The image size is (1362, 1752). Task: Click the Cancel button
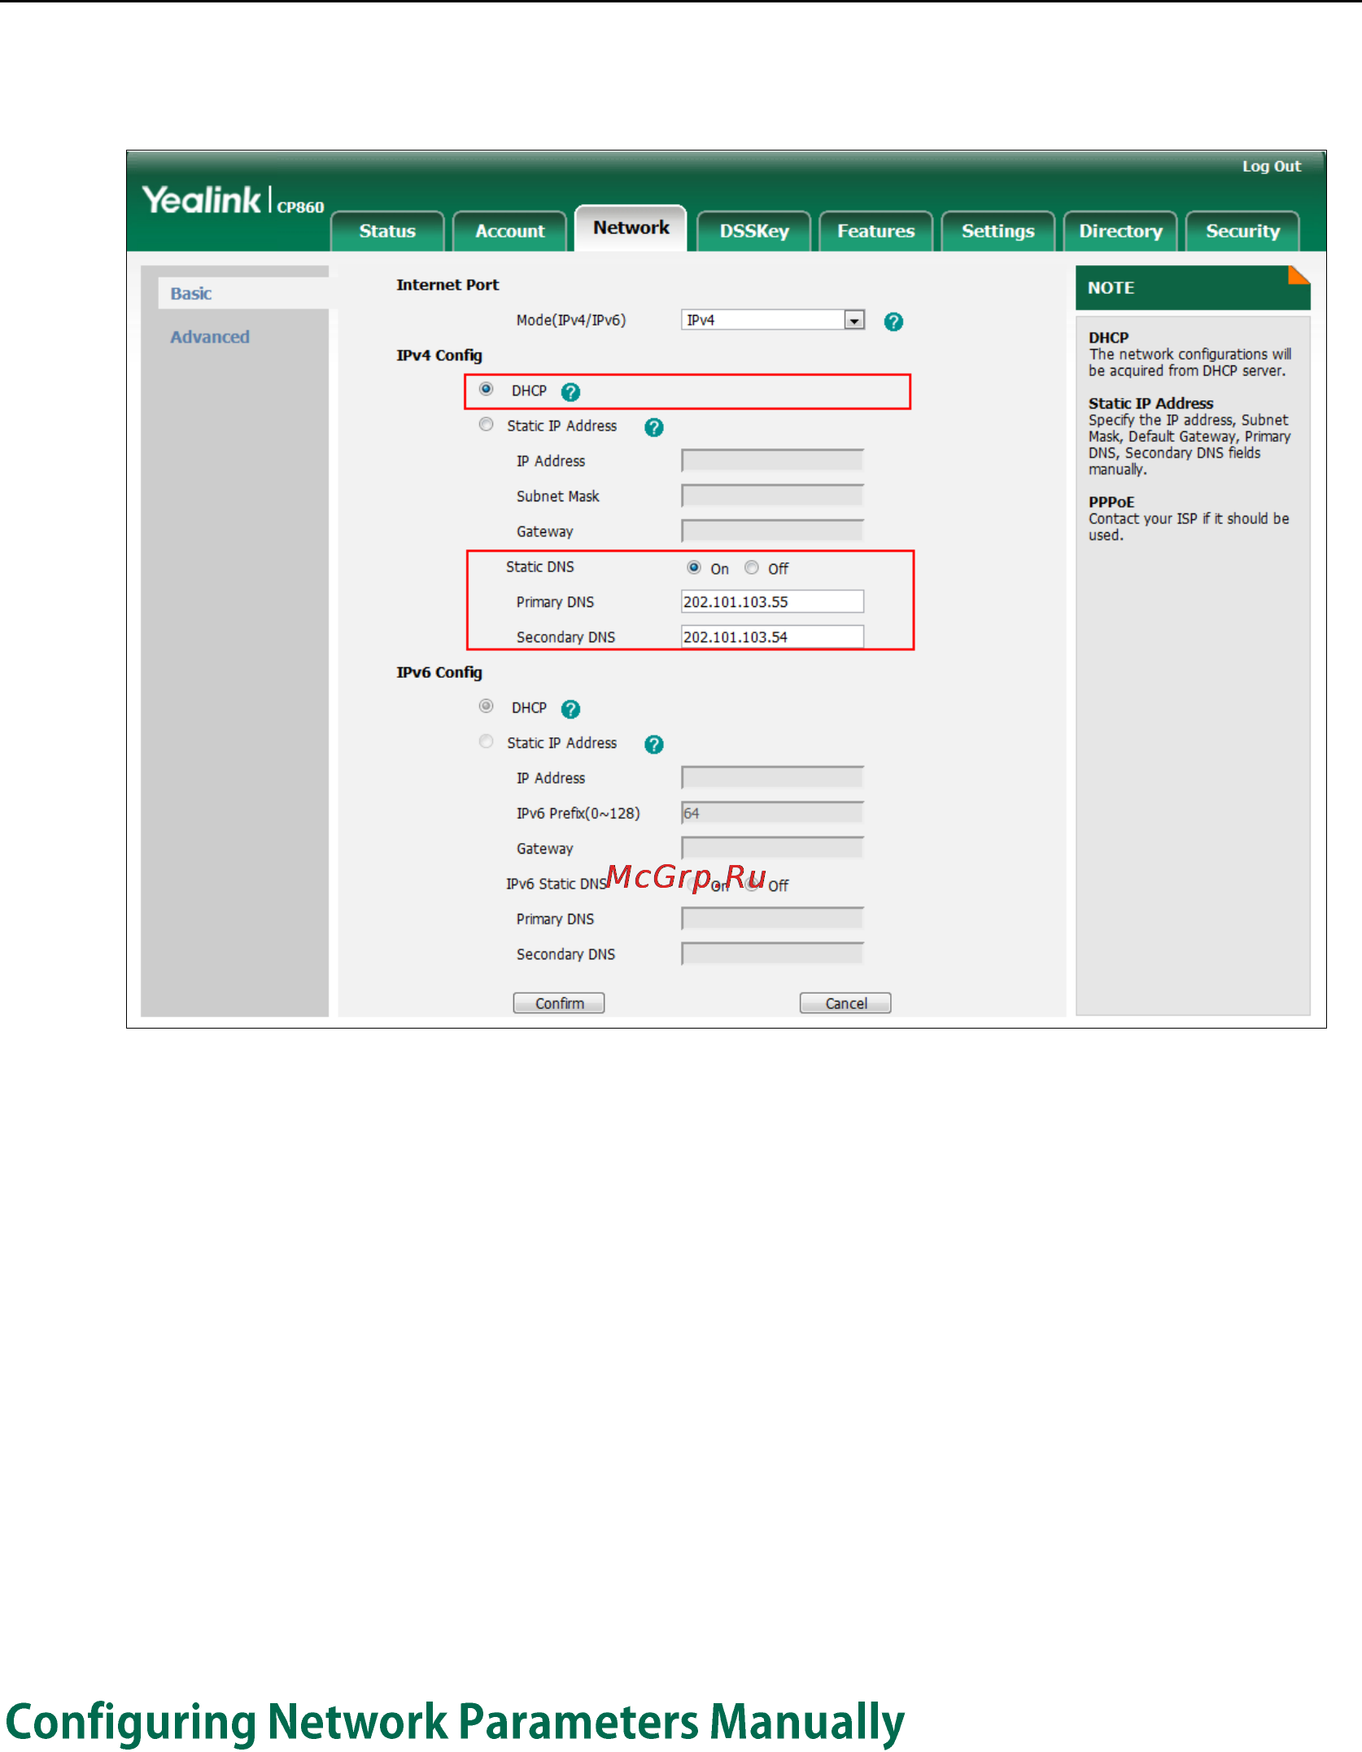(x=845, y=1003)
